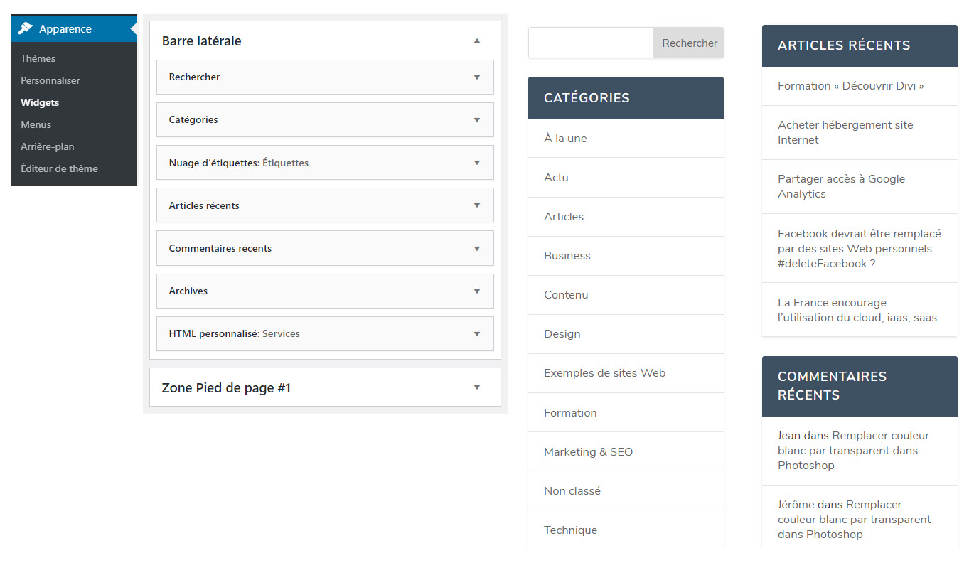Image resolution: width=974 pixels, height=563 pixels.
Task: Open Éditeur de thème
Action: [59, 168]
